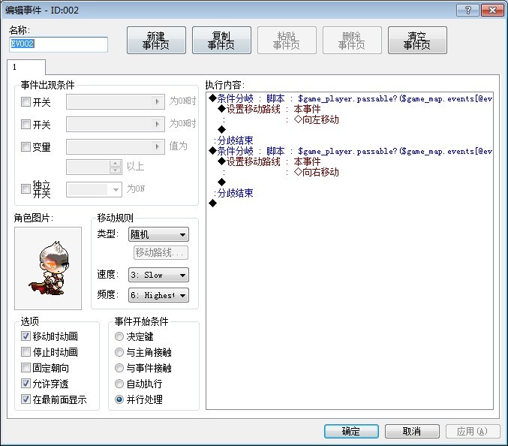Close the 编辑事件 window
This screenshot has width=508, height=446.
(492, 10)
